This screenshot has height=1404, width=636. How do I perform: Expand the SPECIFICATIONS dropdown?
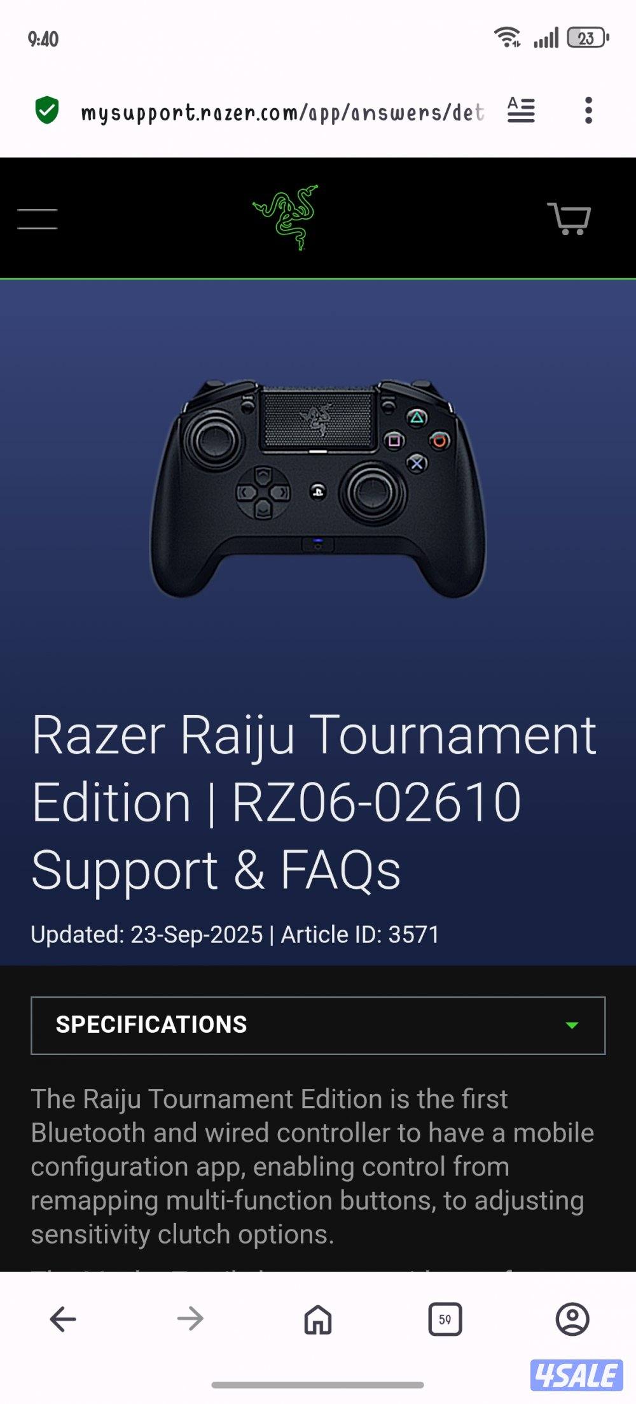pos(318,1025)
